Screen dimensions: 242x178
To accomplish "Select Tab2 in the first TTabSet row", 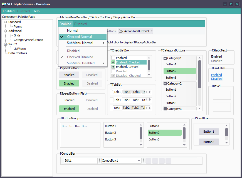I will pyautogui.click(x=127, y=92).
